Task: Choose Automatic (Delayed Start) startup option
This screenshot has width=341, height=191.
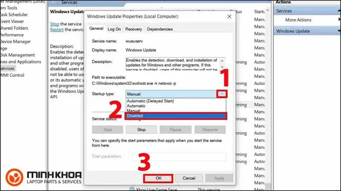Action: (150, 101)
